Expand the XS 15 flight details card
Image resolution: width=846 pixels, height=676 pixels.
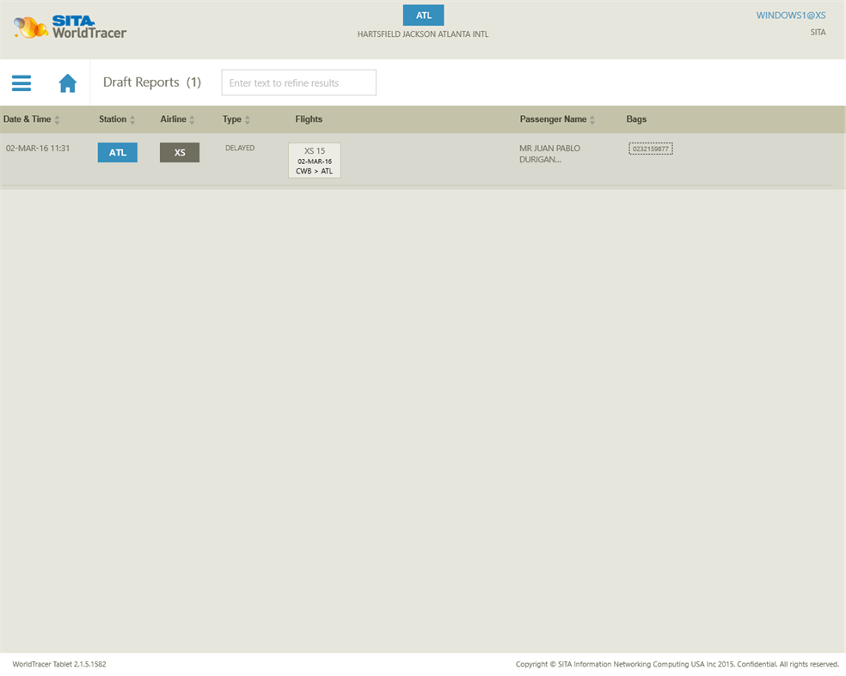click(x=314, y=160)
